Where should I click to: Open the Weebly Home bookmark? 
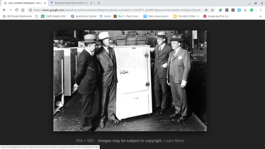pyautogui.click(x=105, y=16)
